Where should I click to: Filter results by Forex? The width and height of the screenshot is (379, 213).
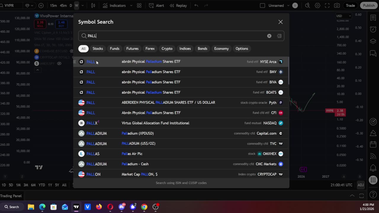pyautogui.click(x=150, y=49)
